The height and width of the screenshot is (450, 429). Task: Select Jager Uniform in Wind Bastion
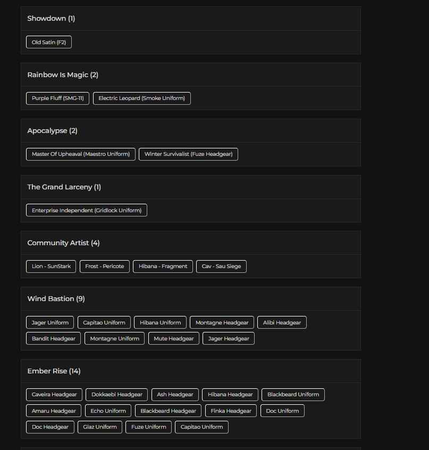50,322
